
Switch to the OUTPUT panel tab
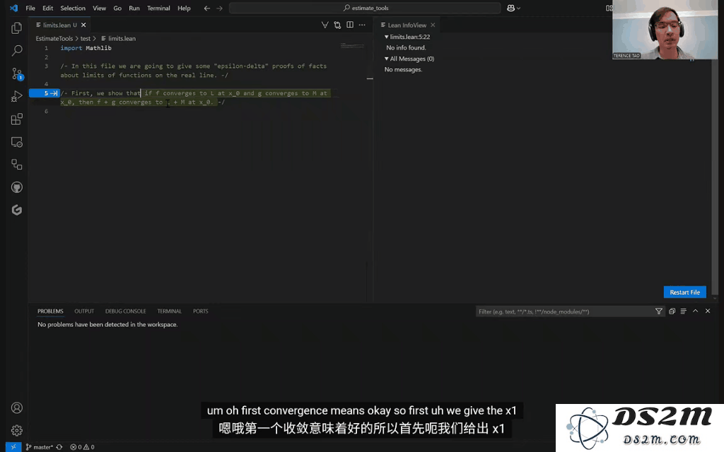tap(84, 311)
